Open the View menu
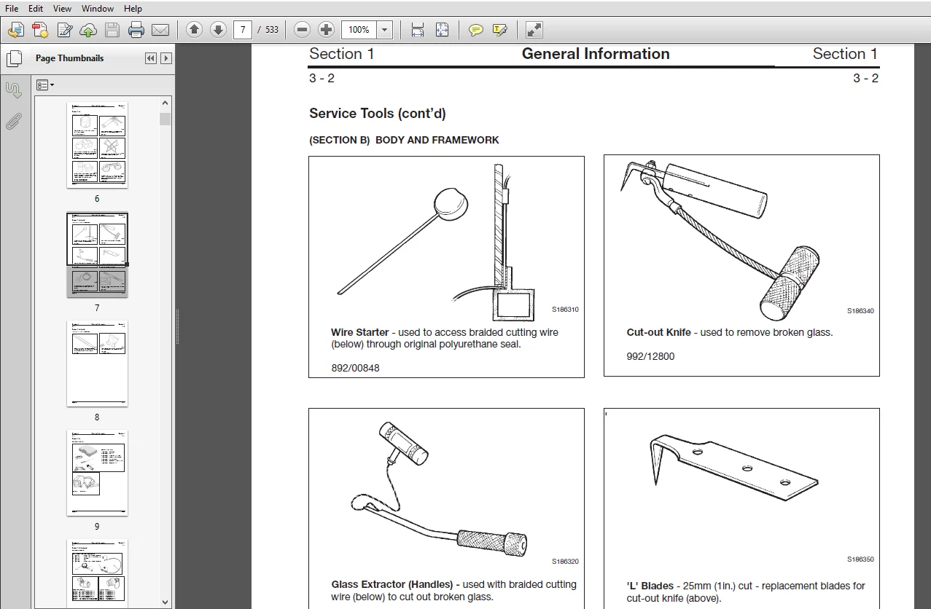Image resolution: width=931 pixels, height=609 pixels. point(62,9)
